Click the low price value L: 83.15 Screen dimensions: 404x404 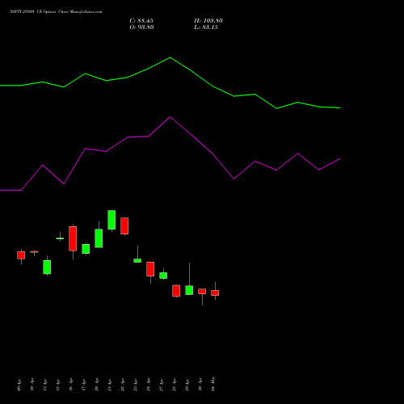(206, 27)
